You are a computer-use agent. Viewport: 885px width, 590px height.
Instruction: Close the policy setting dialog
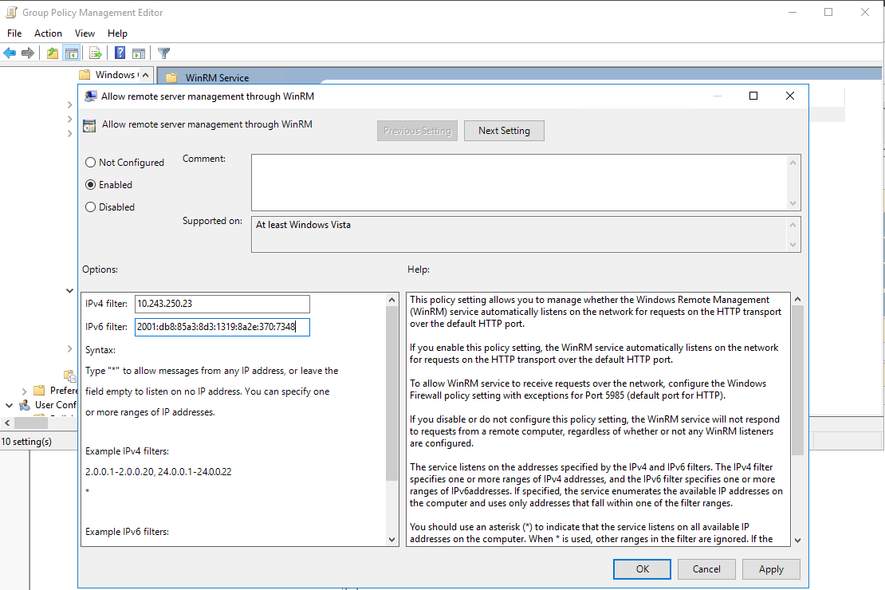(x=790, y=96)
